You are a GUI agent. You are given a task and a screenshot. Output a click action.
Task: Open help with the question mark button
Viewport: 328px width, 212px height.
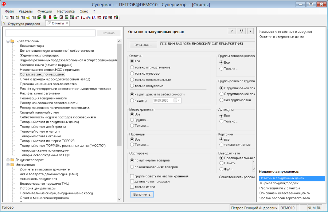click(232, 31)
